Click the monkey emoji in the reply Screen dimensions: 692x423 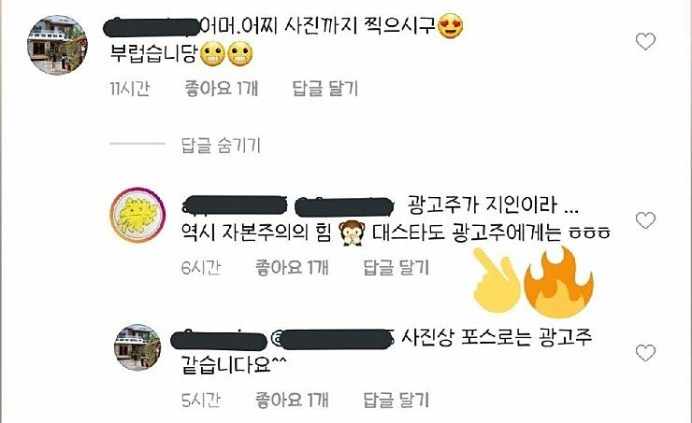(x=352, y=233)
